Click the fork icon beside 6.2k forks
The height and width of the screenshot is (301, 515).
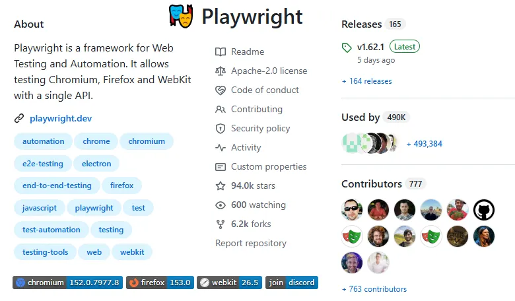point(221,224)
